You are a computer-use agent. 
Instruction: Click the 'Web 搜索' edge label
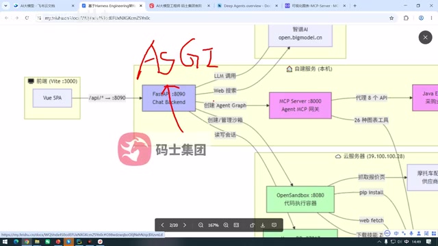[225, 91]
